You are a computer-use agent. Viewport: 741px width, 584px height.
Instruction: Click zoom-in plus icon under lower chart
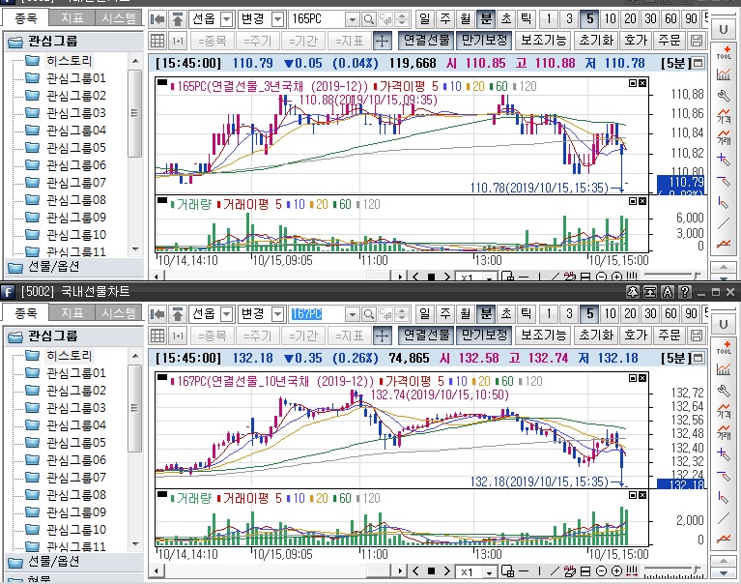pos(616,572)
